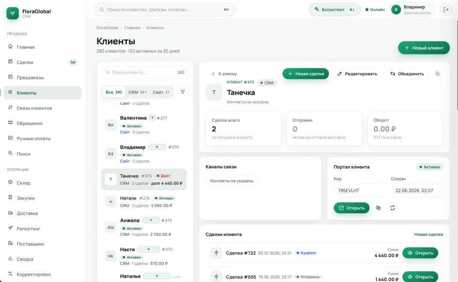
Task: Click the Новая сделка link in Сделки клиента
Action: [x=428, y=234]
